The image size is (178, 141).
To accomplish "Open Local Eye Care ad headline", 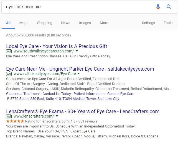I will 57,46.
